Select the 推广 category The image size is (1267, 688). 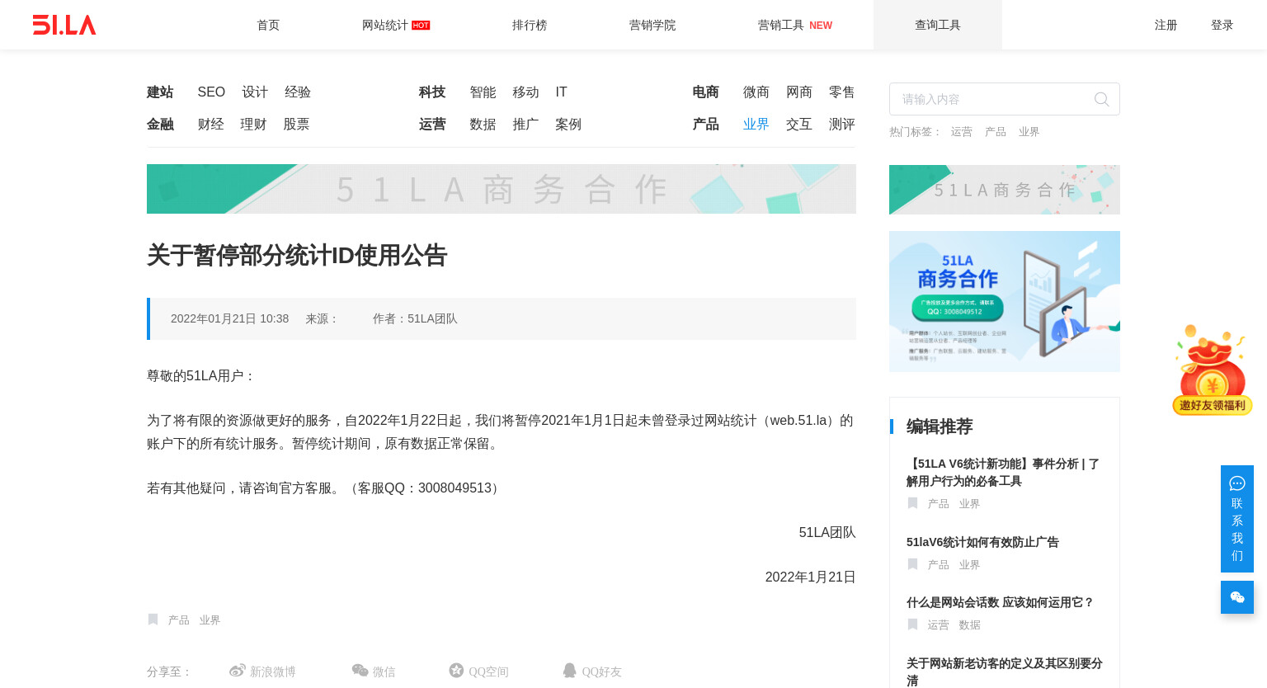(x=525, y=124)
